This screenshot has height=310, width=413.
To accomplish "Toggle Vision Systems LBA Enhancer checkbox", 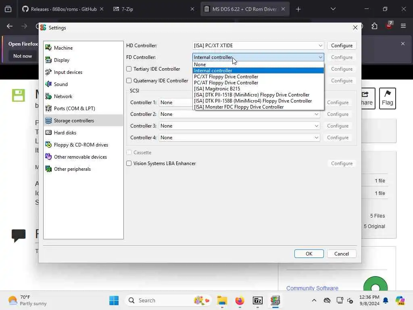I will (129, 163).
